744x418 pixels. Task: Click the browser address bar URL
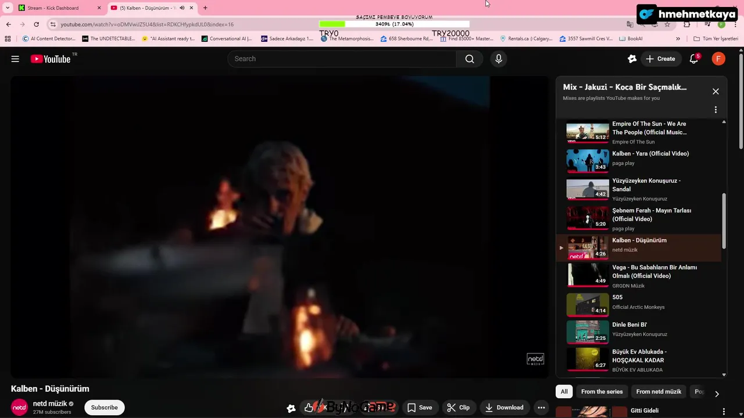(x=147, y=24)
